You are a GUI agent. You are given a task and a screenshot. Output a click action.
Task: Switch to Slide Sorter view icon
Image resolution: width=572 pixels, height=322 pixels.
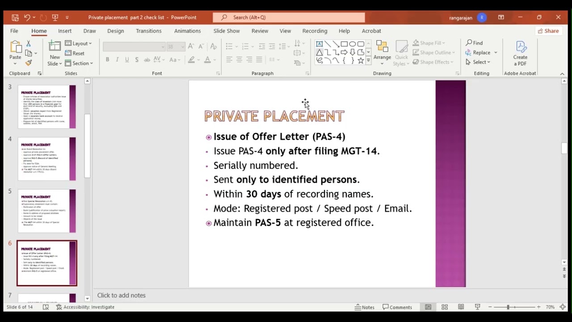445,307
